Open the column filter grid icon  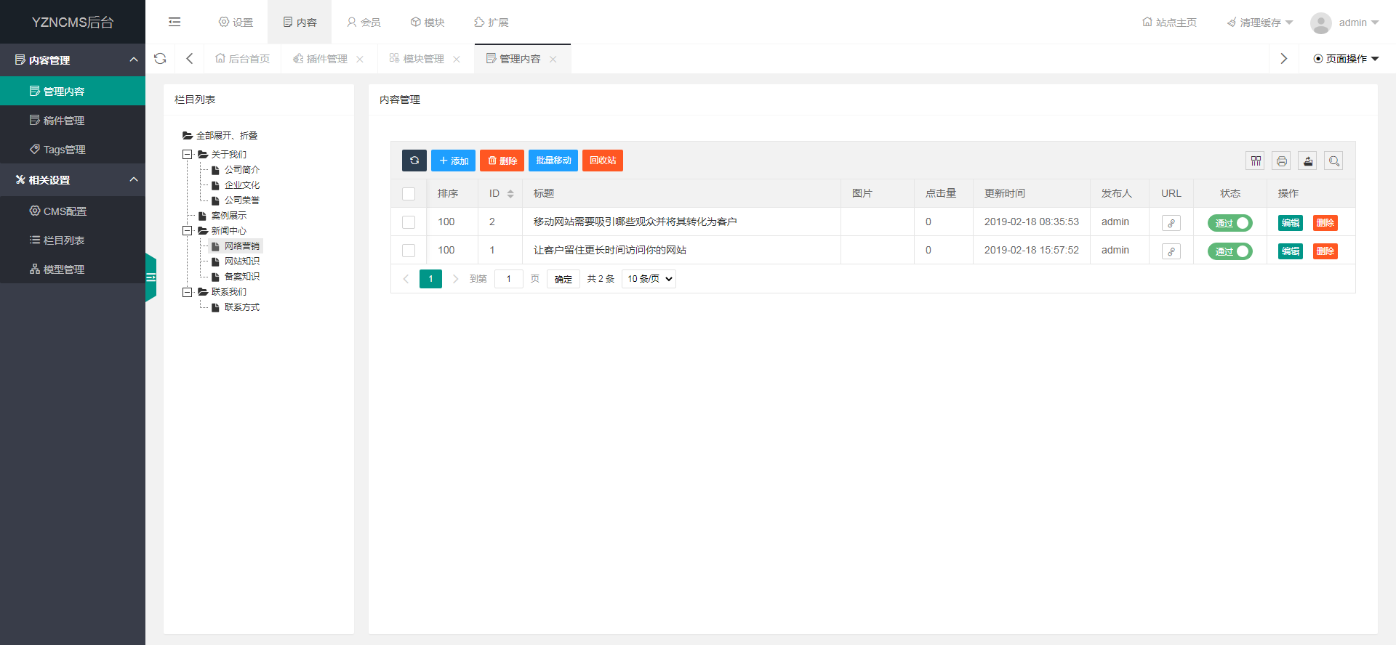[x=1255, y=161]
